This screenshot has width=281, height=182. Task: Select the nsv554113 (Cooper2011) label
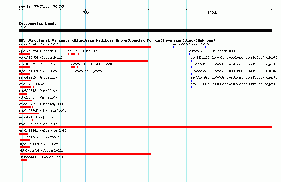(42, 157)
